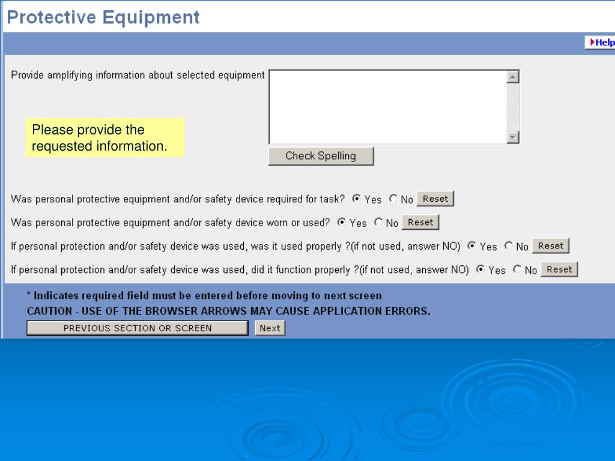615x461 pixels.
Task: Select No for device used properly
Action: [508, 246]
